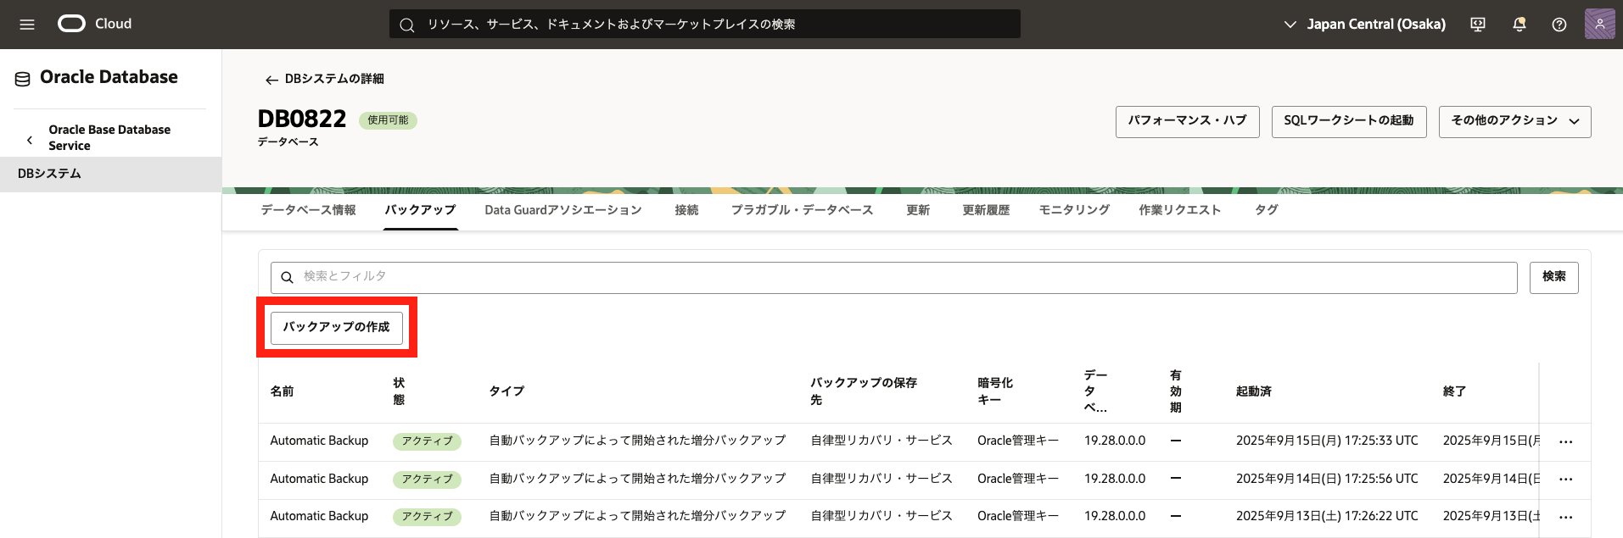Image resolution: width=1623 pixels, height=538 pixels.
Task: Select DBシステム in the sidebar
Action: click(50, 174)
